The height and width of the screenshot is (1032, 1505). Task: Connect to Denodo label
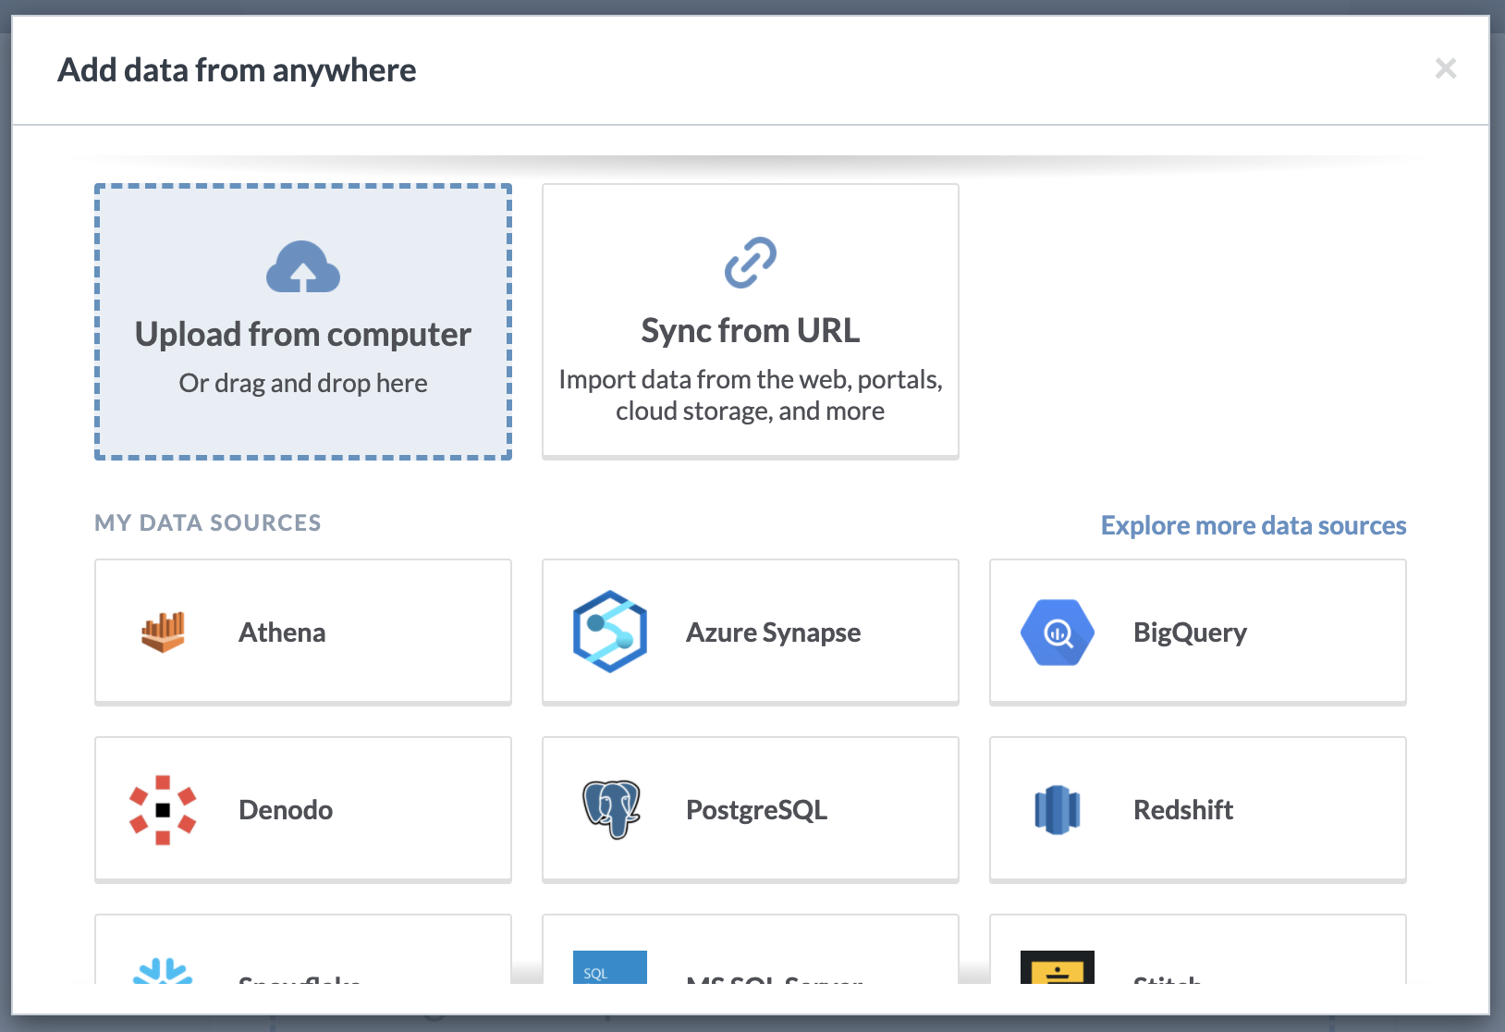286,810
